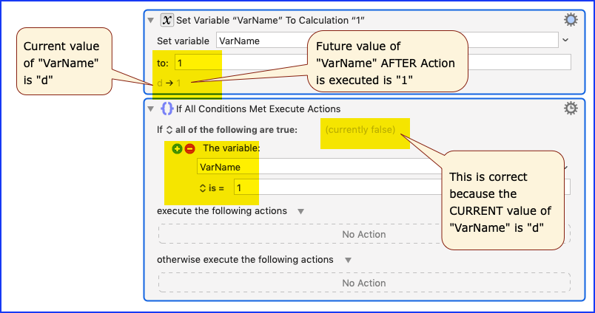Select the first 'No Action' placeholder
This screenshot has height=313, width=595.
364,234
